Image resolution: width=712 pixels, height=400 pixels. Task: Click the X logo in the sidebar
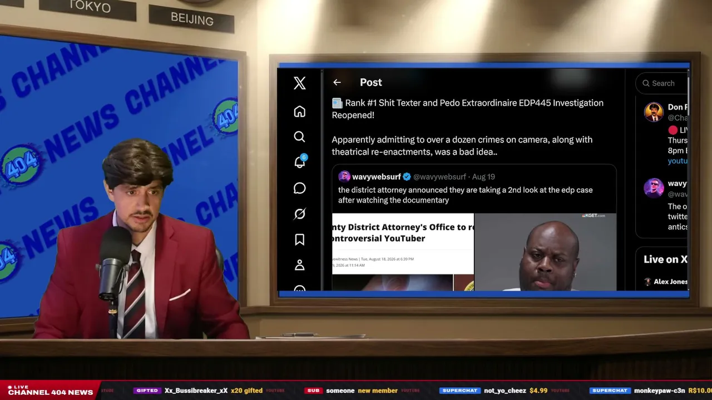pos(300,83)
